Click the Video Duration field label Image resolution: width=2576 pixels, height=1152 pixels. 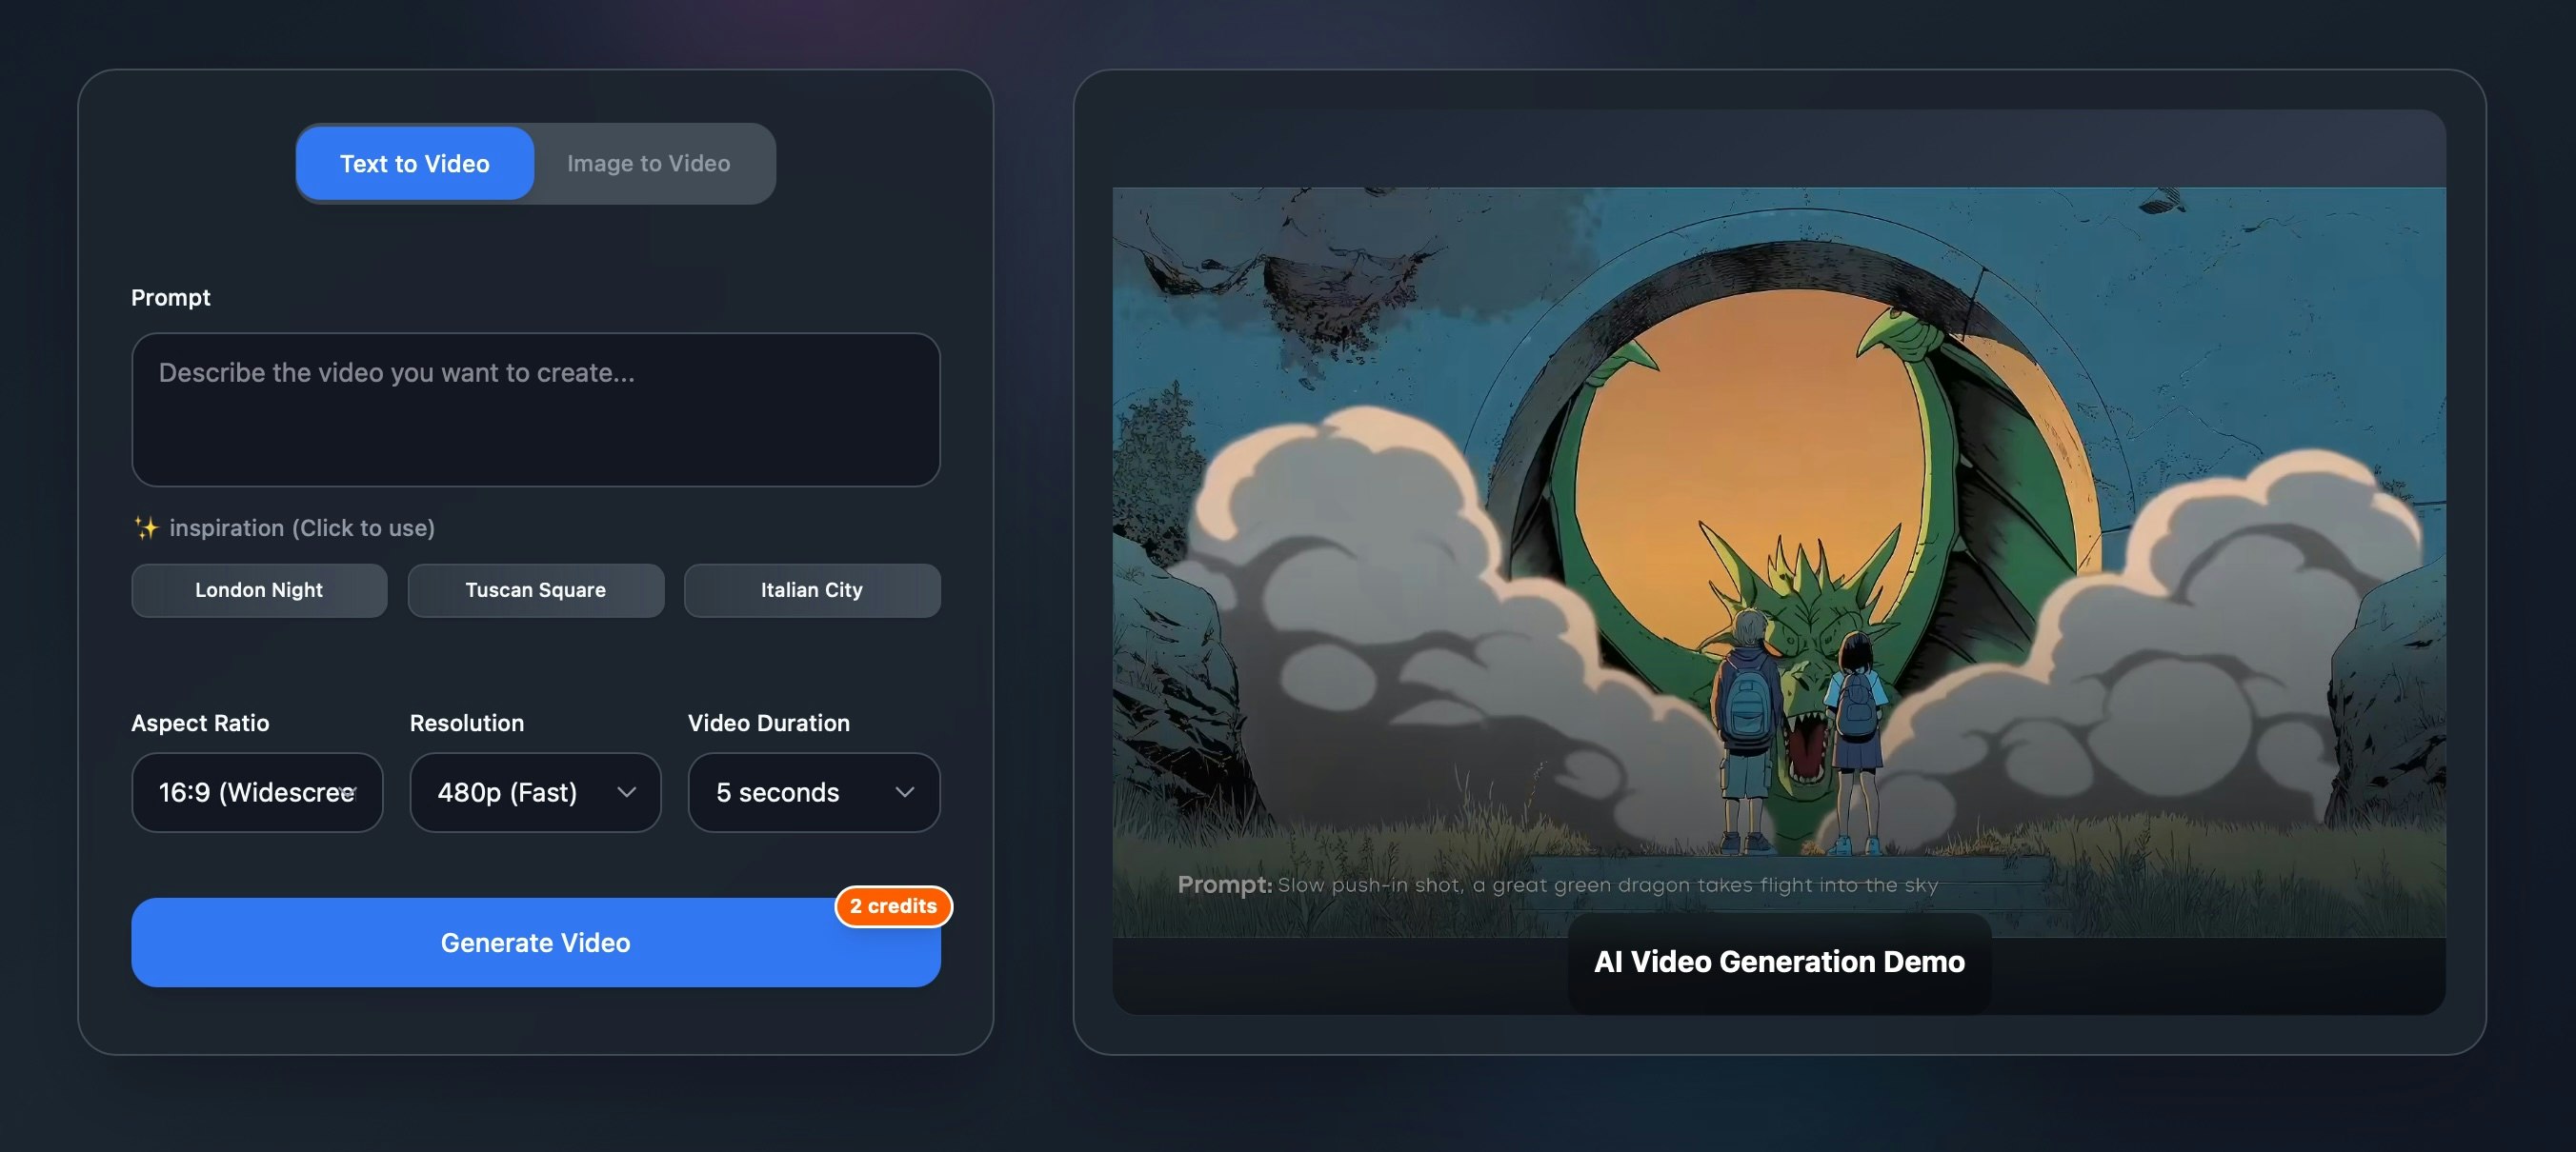coord(768,723)
